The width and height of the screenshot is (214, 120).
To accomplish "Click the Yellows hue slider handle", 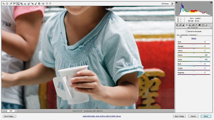I will point(194,52).
